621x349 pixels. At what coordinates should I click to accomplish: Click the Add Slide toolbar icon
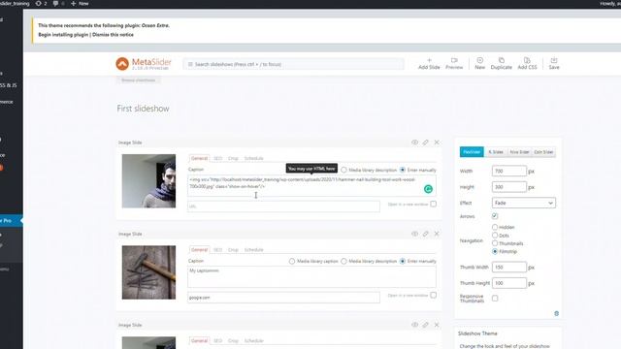[x=429, y=64]
